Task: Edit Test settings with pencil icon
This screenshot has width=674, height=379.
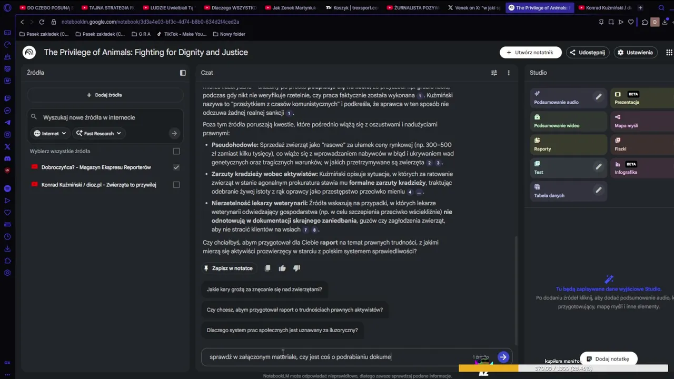Action: click(598, 166)
